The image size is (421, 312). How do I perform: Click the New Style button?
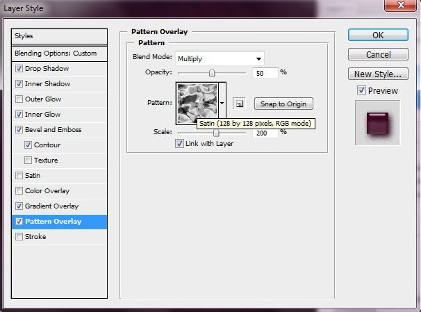click(378, 74)
